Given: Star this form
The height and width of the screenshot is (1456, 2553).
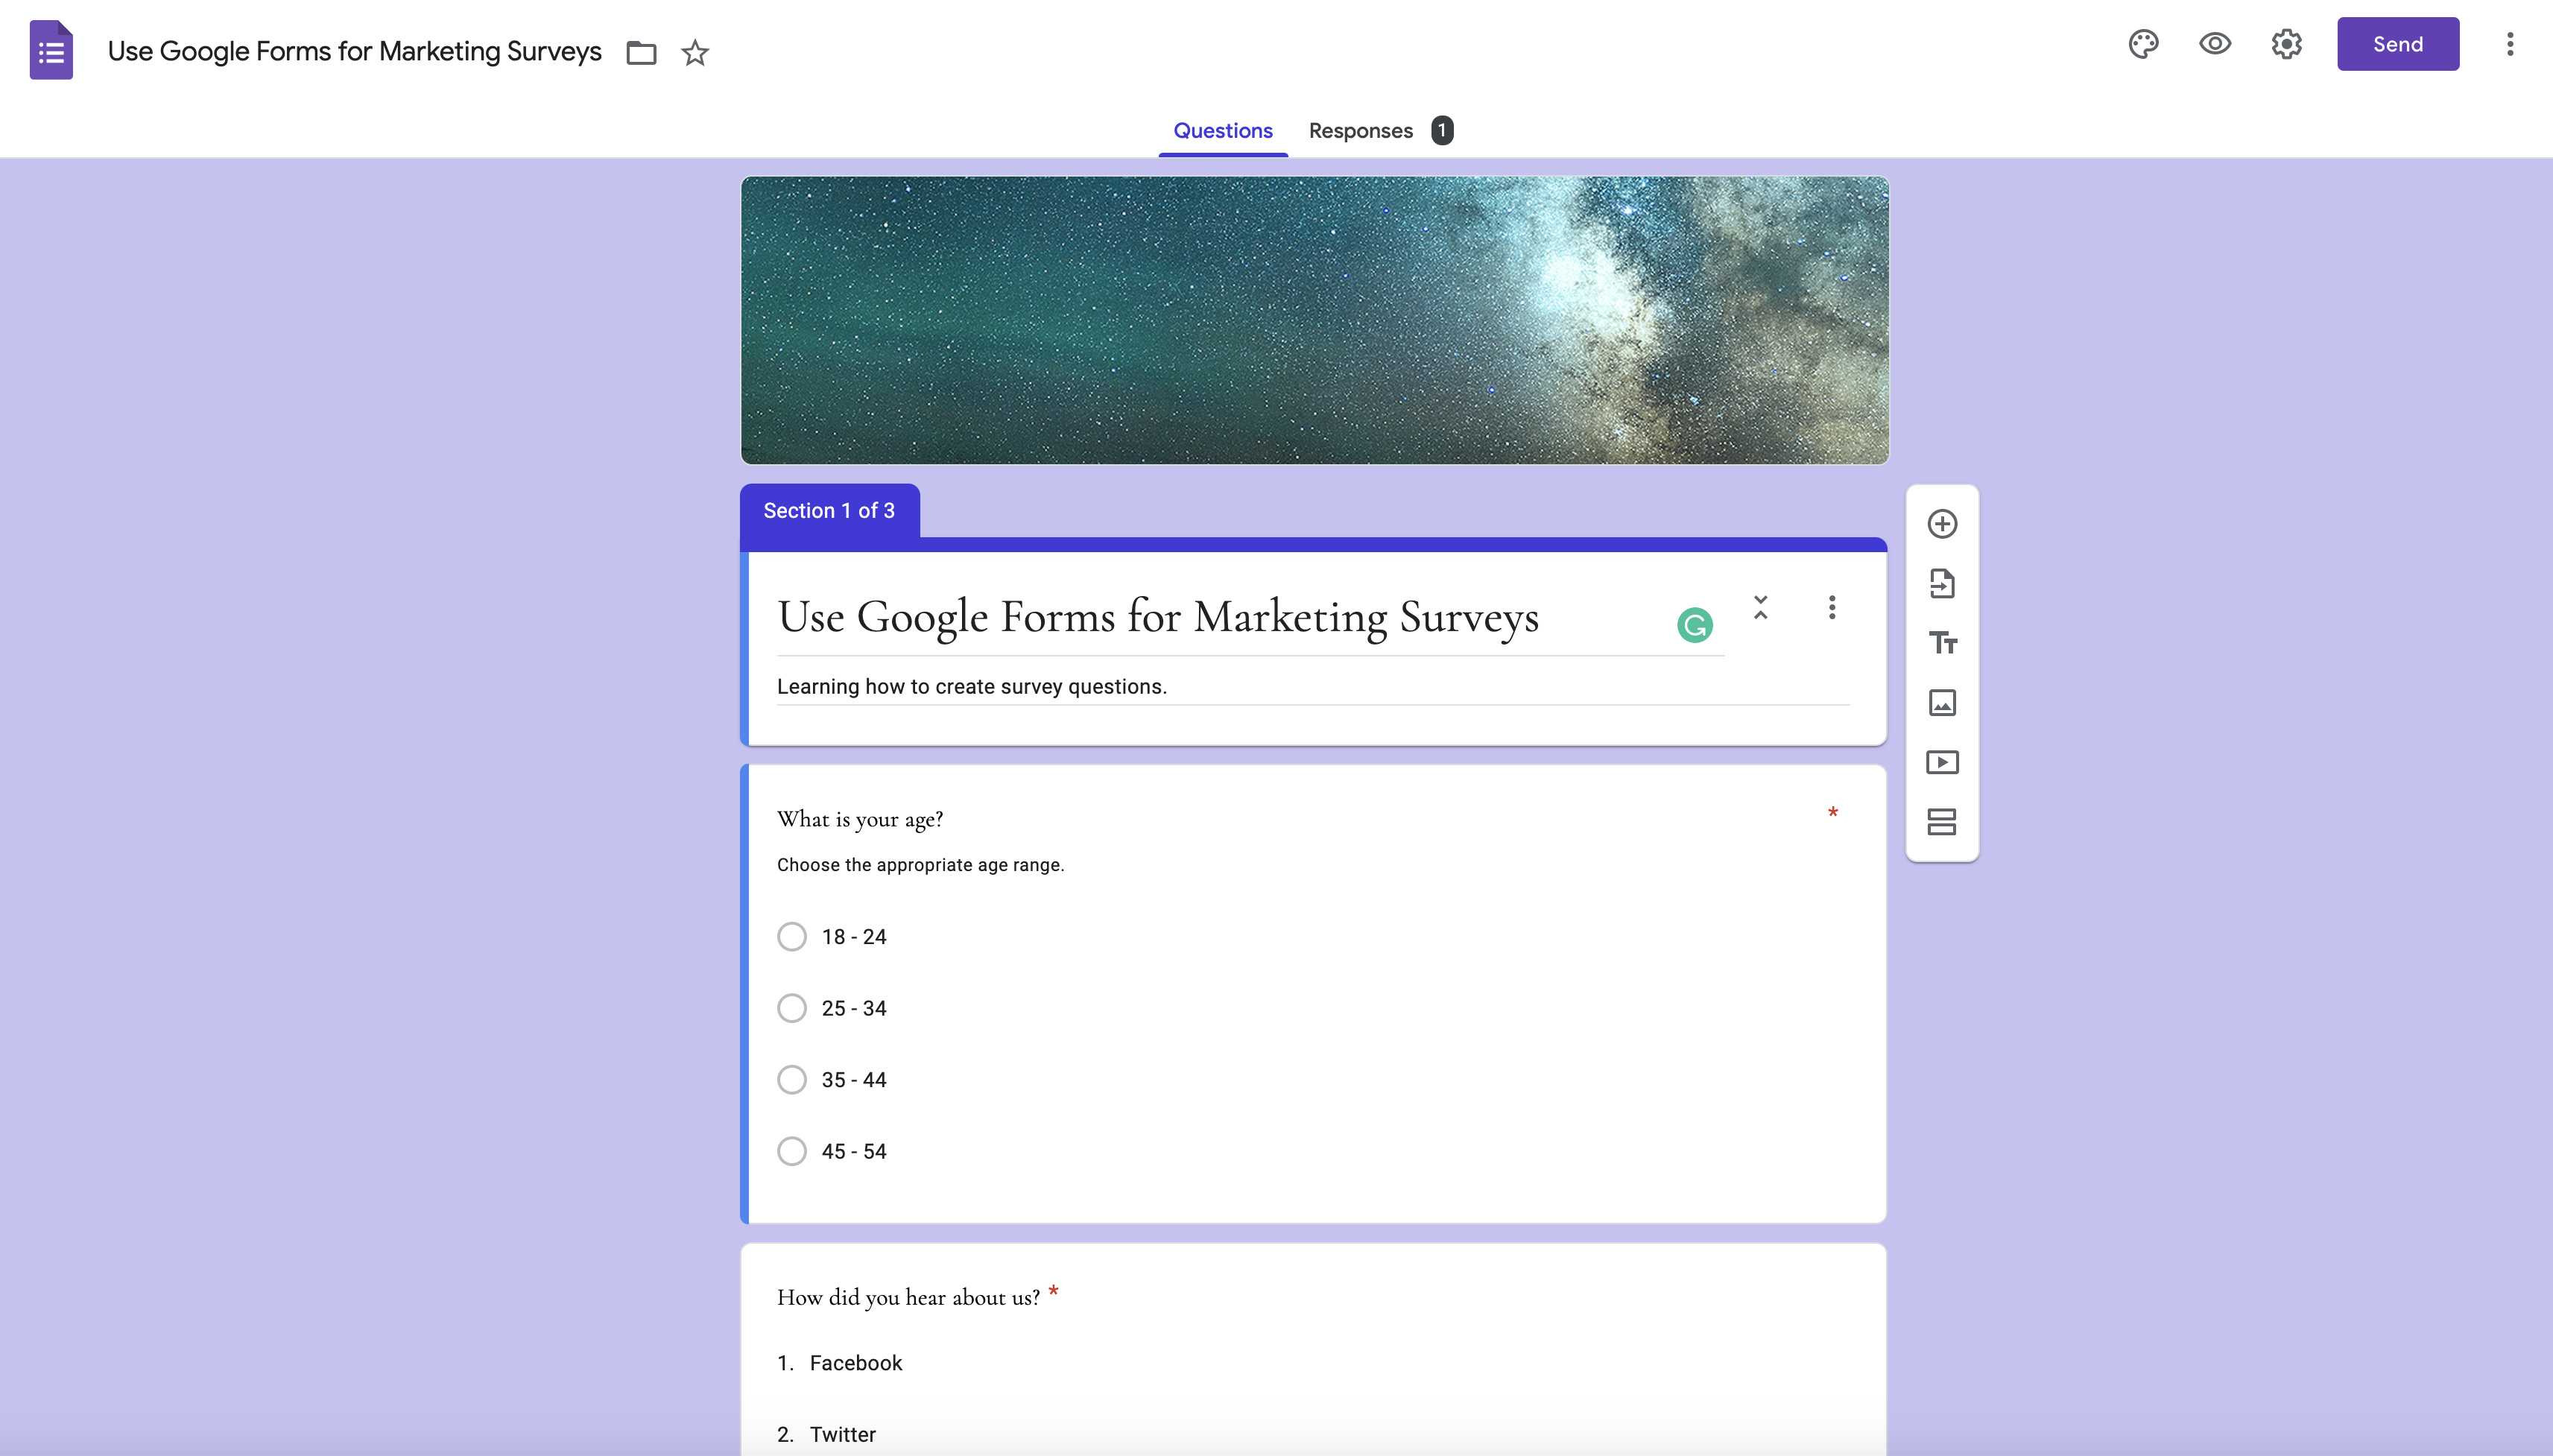Looking at the screenshot, I should pyautogui.click(x=695, y=52).
